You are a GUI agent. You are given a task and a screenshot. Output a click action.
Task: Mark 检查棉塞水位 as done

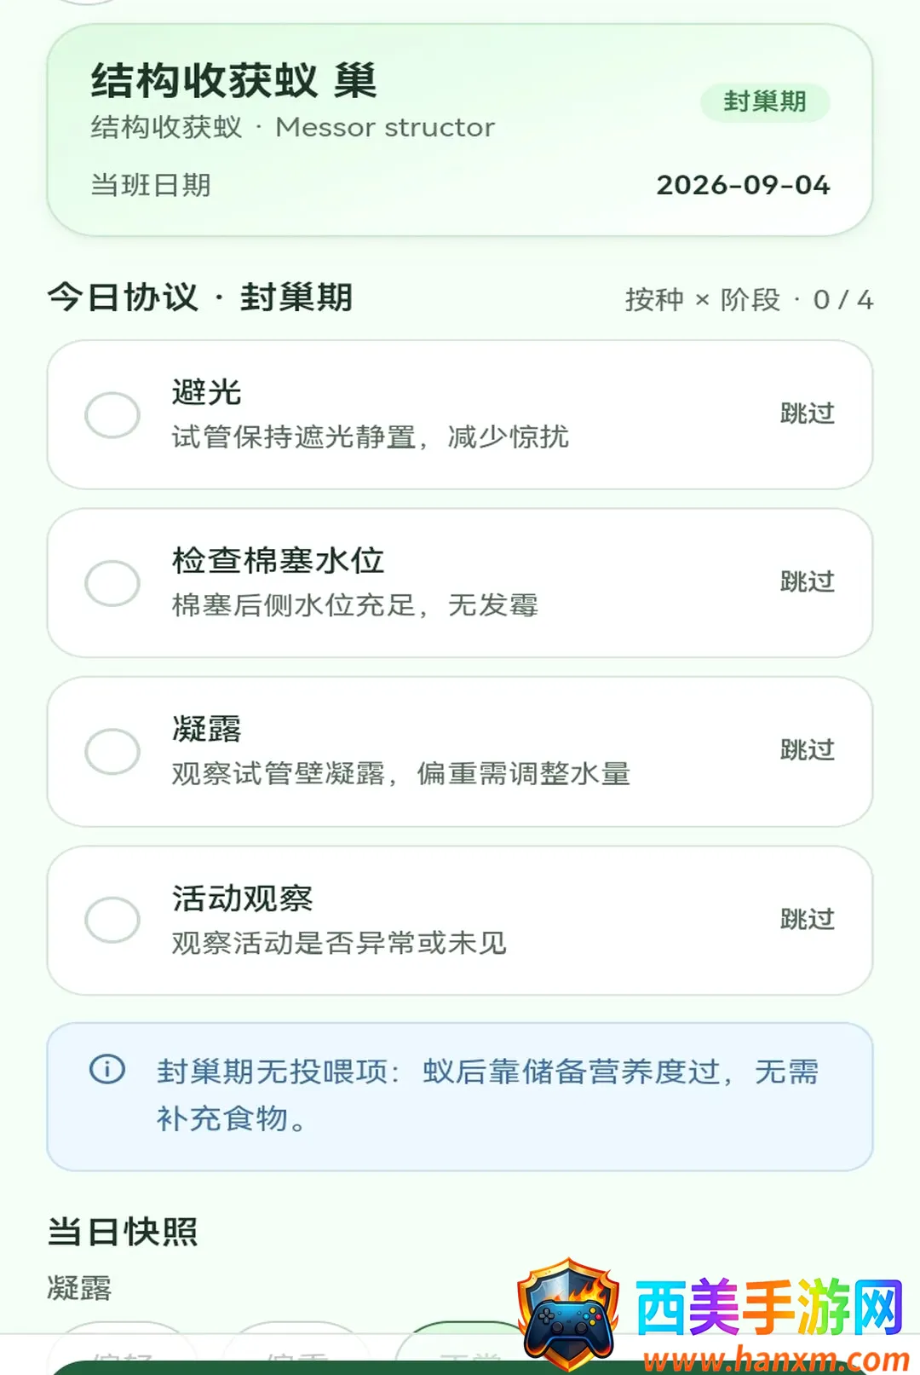coord(112,583)
